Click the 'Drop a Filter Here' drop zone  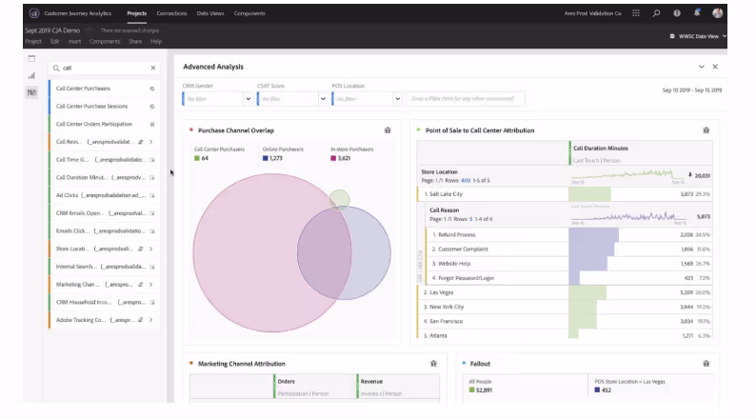466,99
